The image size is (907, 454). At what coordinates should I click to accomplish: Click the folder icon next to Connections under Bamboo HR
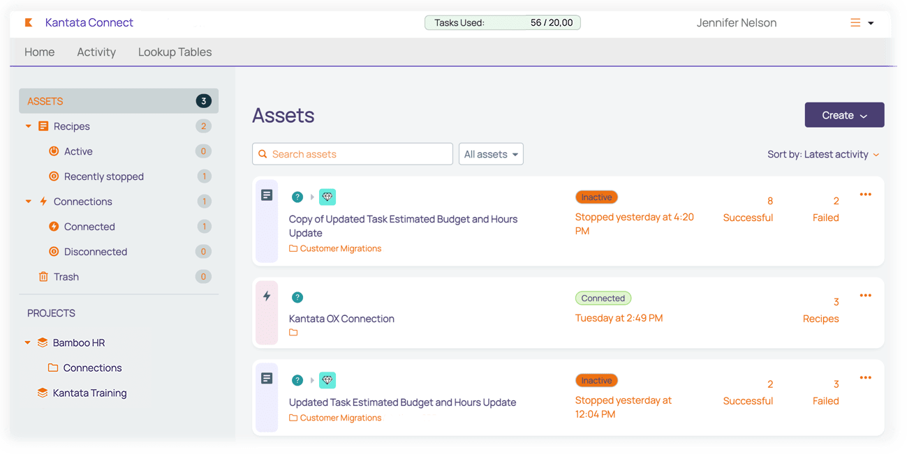53,368
